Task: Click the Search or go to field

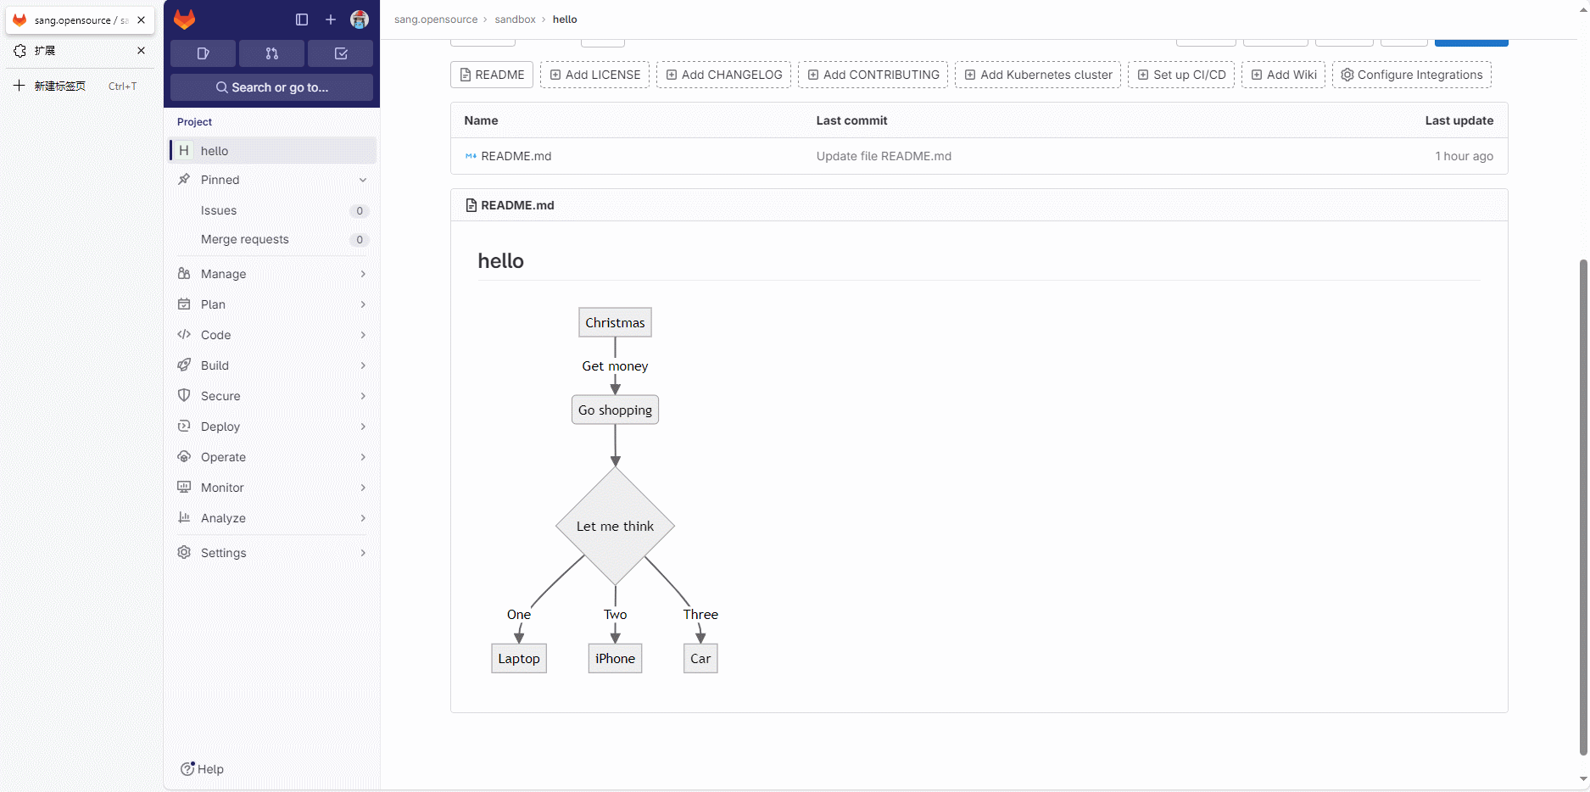Action: pos(271,86)
